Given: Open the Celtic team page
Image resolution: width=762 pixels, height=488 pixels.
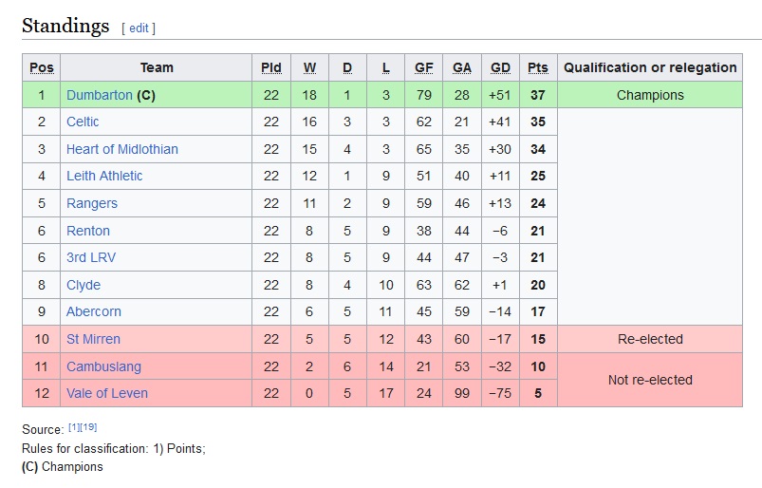Looking at the screenshot, I should pyautogui.click(x=83, y=122).
